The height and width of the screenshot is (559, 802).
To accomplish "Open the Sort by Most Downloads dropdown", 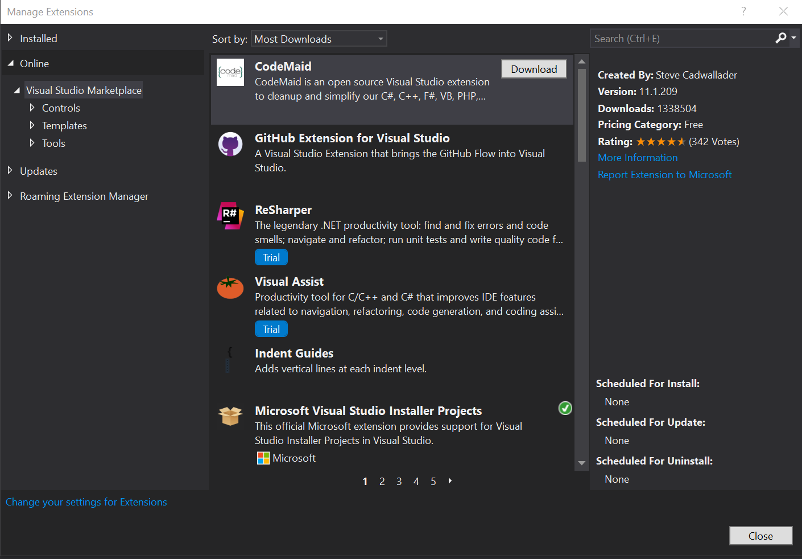I will pyautogui.click(x=319, y=39).
